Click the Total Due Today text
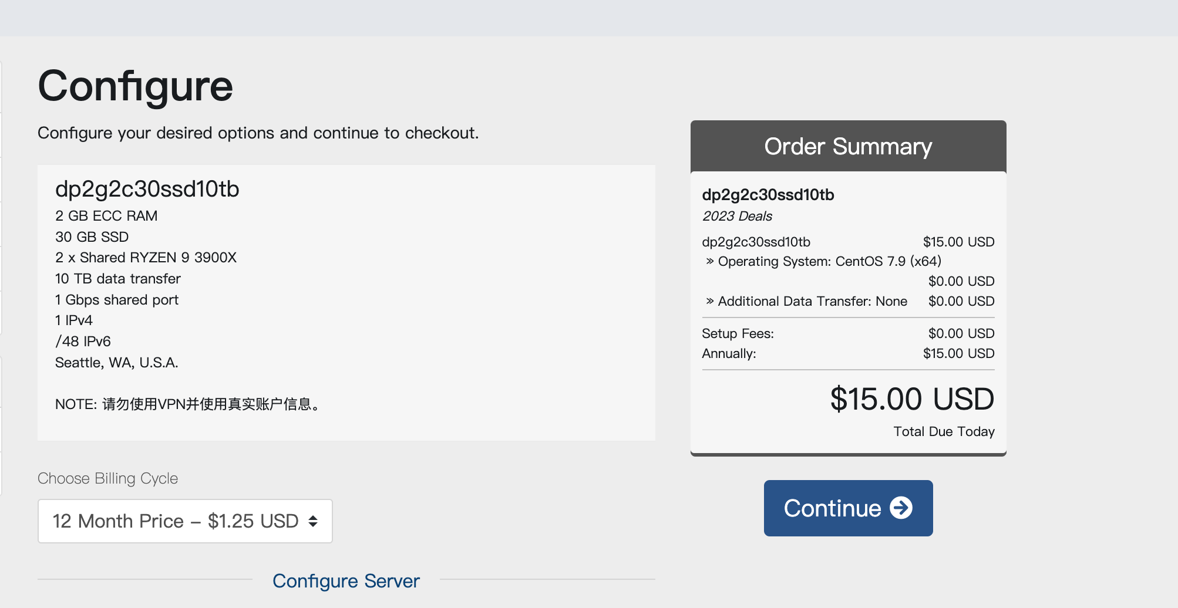Screen dimensions: 1178x608 (x=944, y=431)
